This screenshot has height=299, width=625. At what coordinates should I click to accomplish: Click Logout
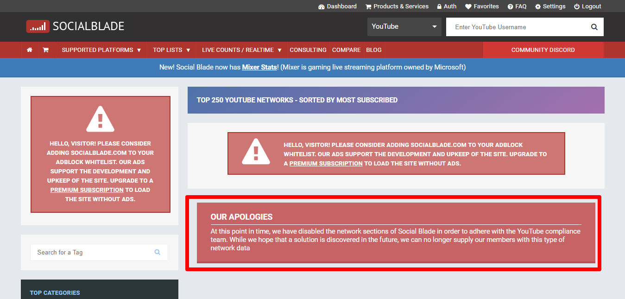587,6
